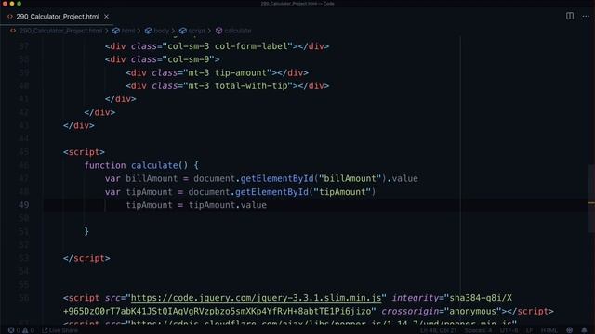Click the 'mt-3 tip-amount' class value

pos(228,72)
